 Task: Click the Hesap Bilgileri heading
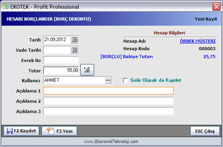pos(169,33)
